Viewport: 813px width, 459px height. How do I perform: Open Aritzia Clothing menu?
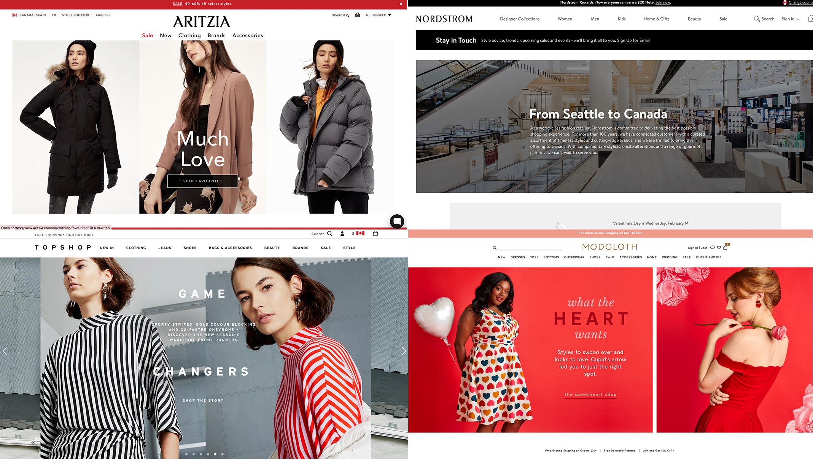tap(189, 35)
